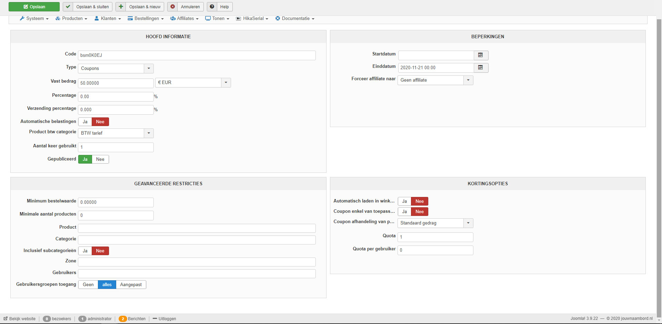Click the Affiliates group icon
This screenshot has width=662, height=324.
tap(173, 18)
